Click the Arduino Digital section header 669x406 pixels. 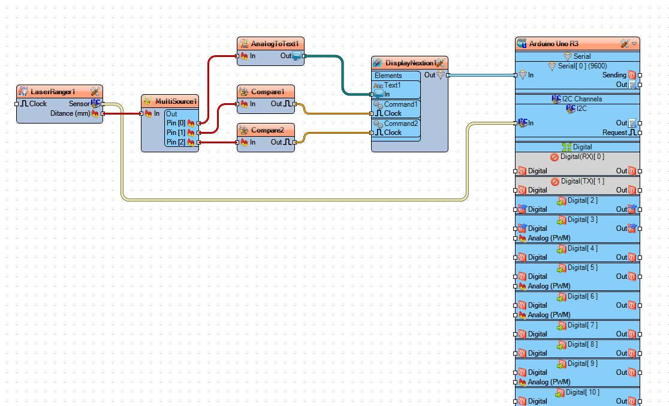point(577,147)
